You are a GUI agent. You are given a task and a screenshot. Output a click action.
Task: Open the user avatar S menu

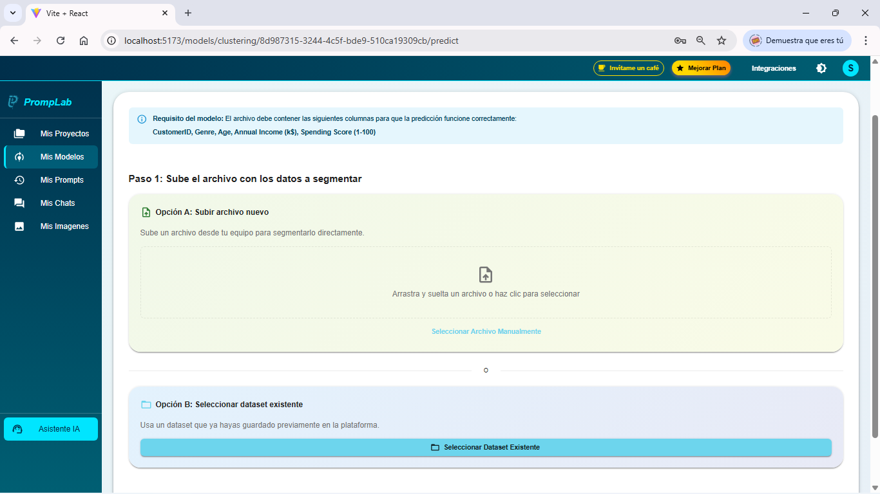(x=850, y=68)
